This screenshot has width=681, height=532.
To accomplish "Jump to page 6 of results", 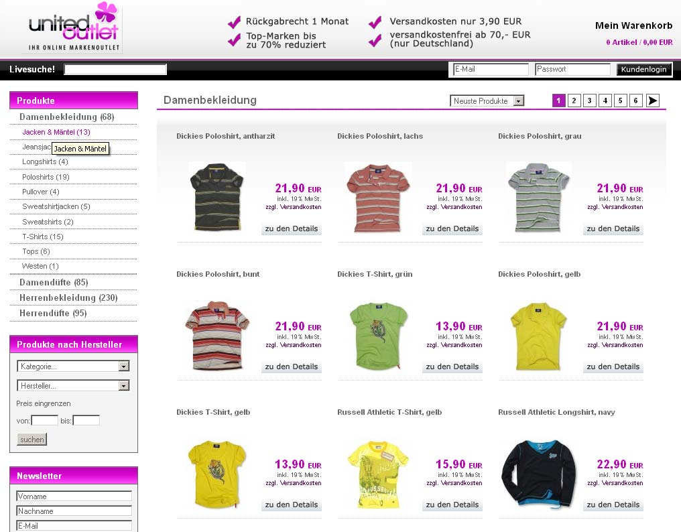I will coord(635,101).
